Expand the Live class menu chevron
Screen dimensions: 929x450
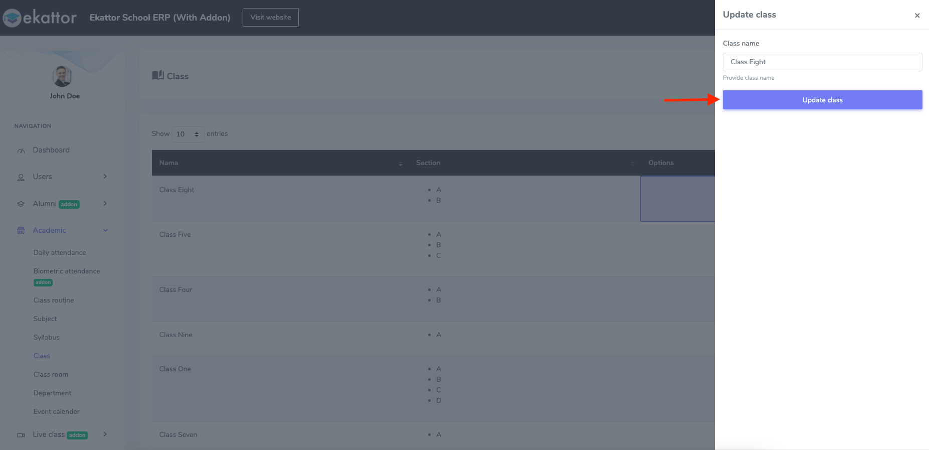[x=105, y=434]
